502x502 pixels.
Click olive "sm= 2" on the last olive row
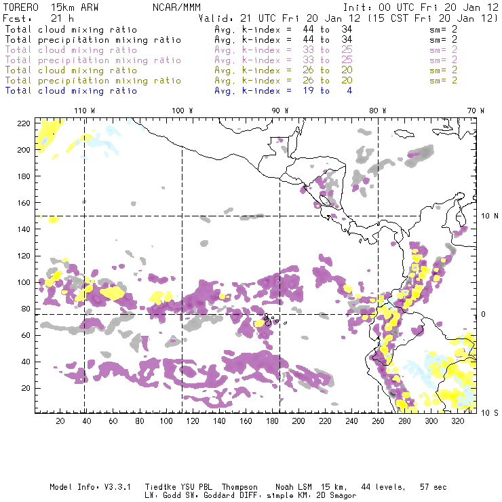click(x=443, y=81)
